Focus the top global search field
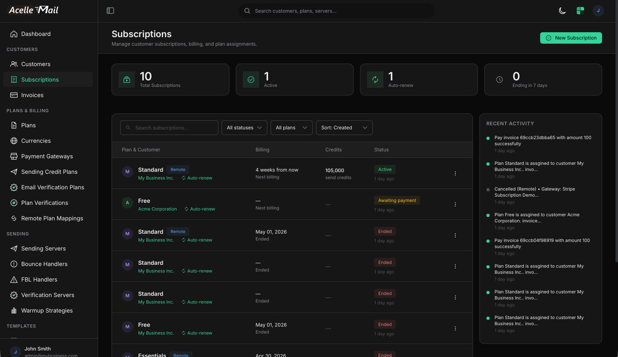The height and width of the screenshot is (357, 618). [x=336, y=11]
